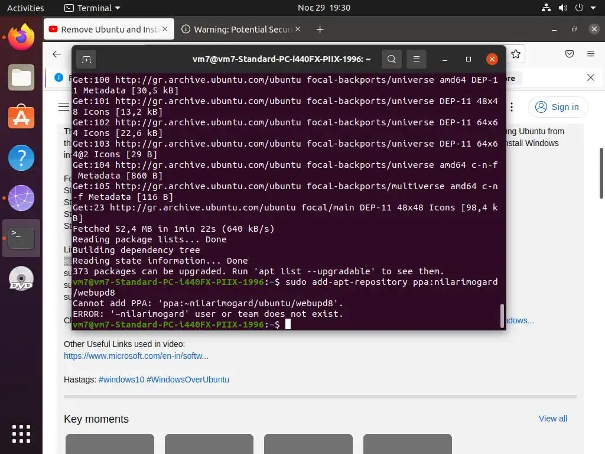Open the Help dock icon

[21, 157]
